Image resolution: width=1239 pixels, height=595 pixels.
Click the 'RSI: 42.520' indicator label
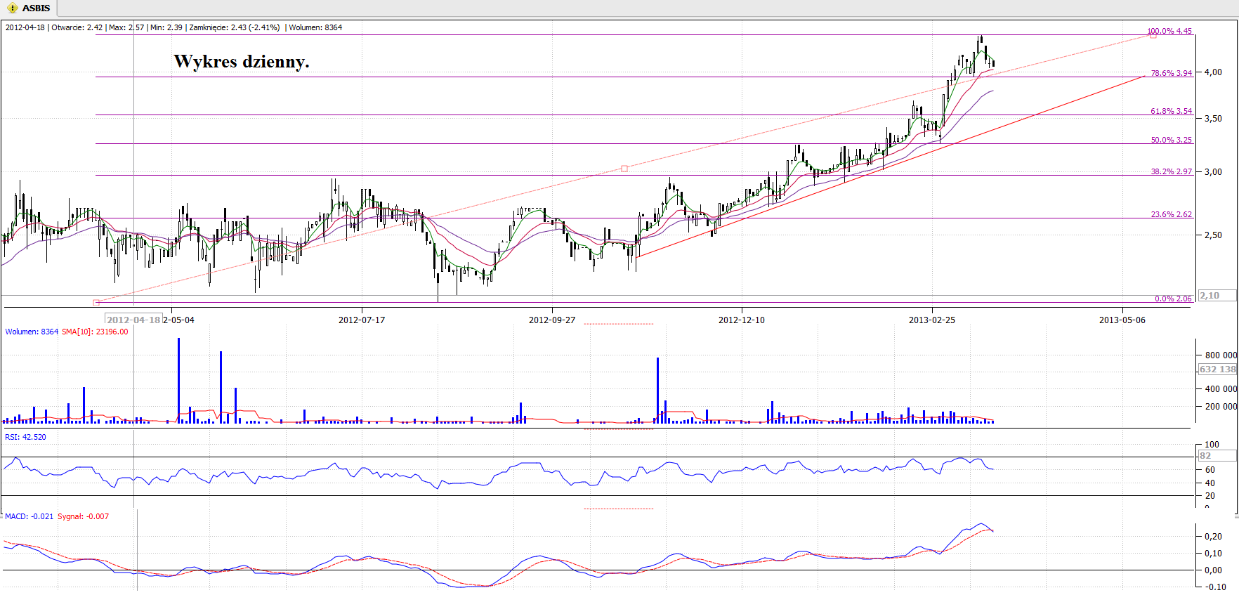tap(25, 437)
